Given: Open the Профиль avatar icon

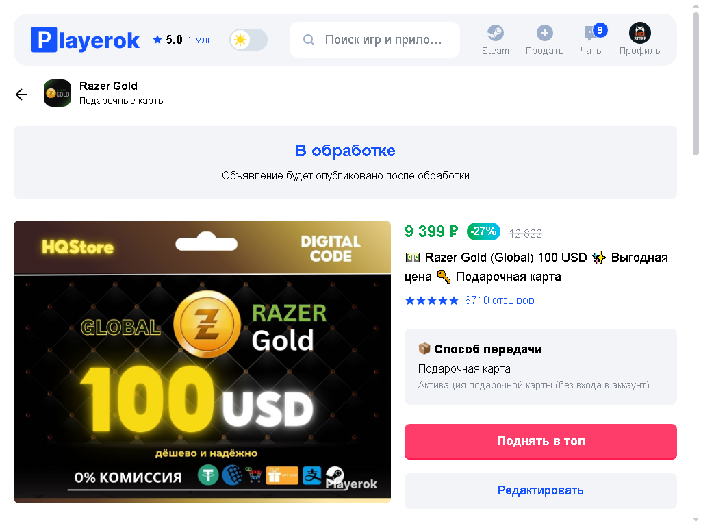Looking at the screenshot, I should [x=640, y=33].
